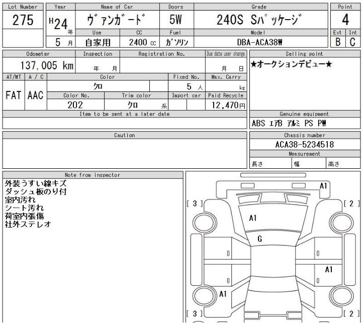Select inspector note 荷室内張傷
This screenshot has height=323, width=362.
[24, 216]
